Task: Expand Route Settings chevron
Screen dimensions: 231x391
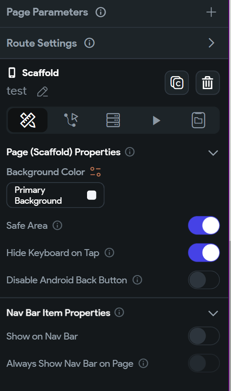Action: tap(211, 43)
